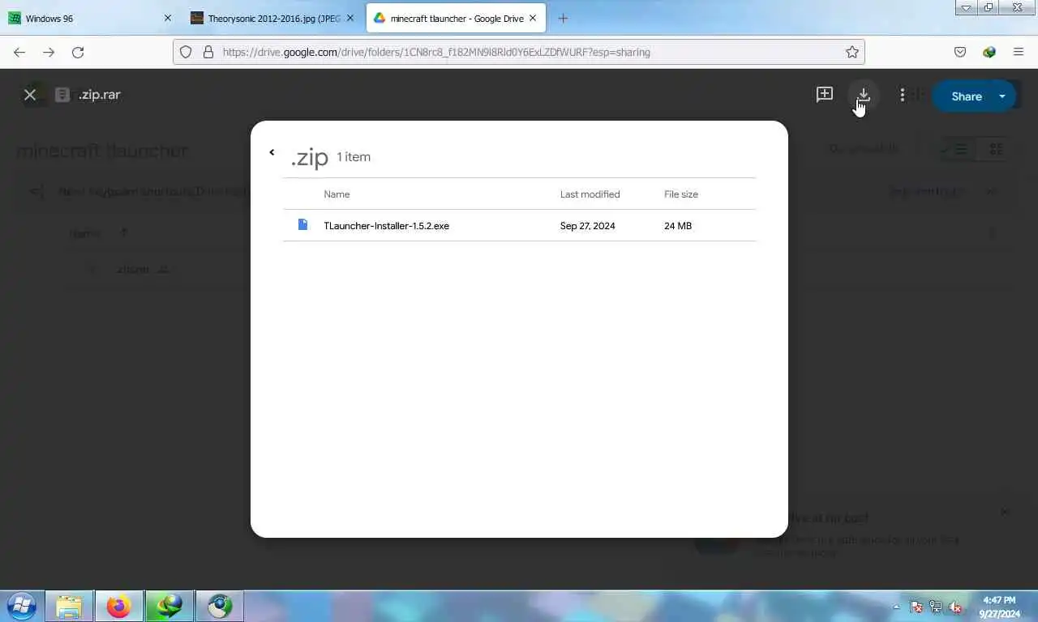Click the network tray icon
Viewport: 1038px width, 622px height.
point(936,607)
